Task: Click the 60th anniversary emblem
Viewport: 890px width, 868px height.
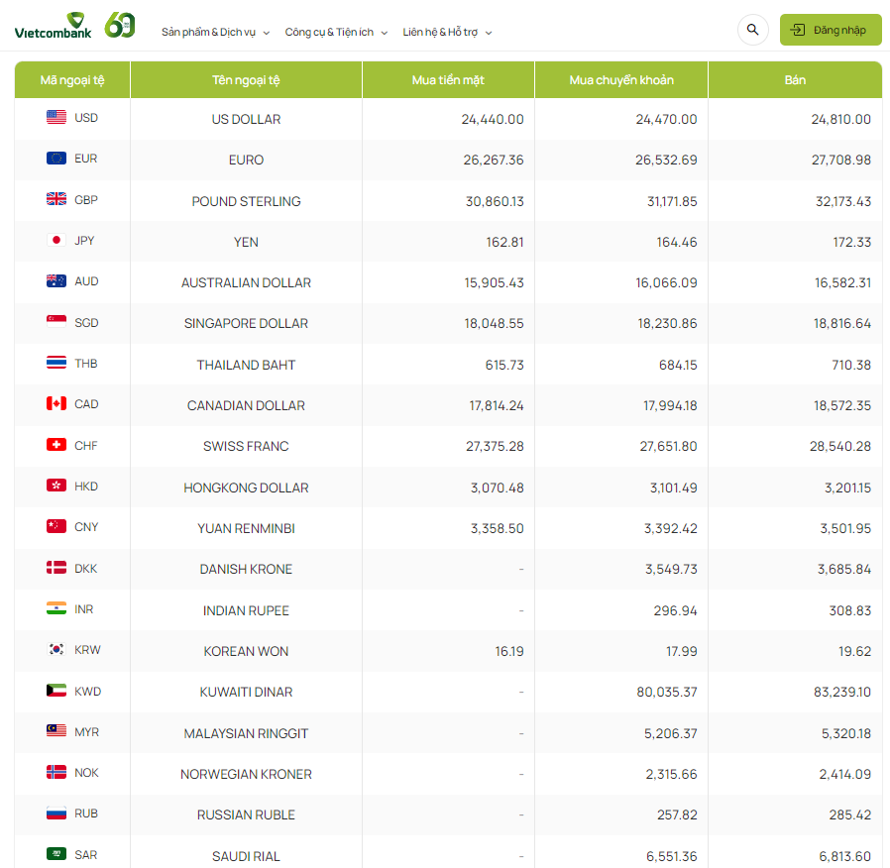Action: pyautogui.click(x=119, y=26)
